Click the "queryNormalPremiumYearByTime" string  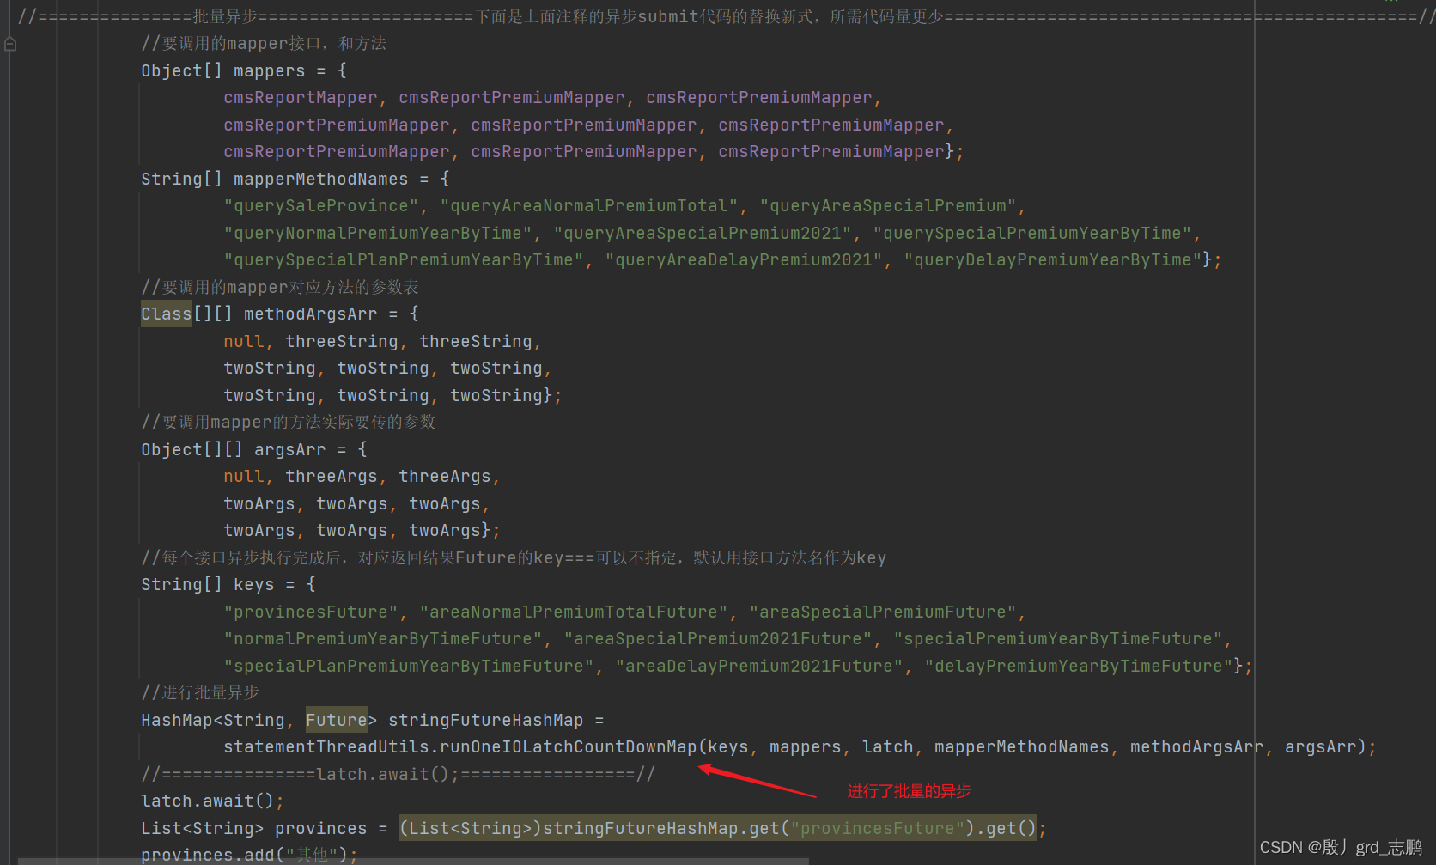click(378, 233)
